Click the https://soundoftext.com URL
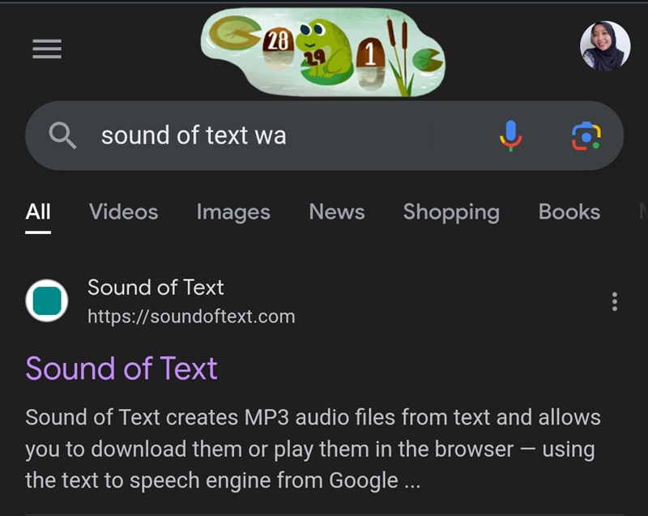 coord(191,316)
